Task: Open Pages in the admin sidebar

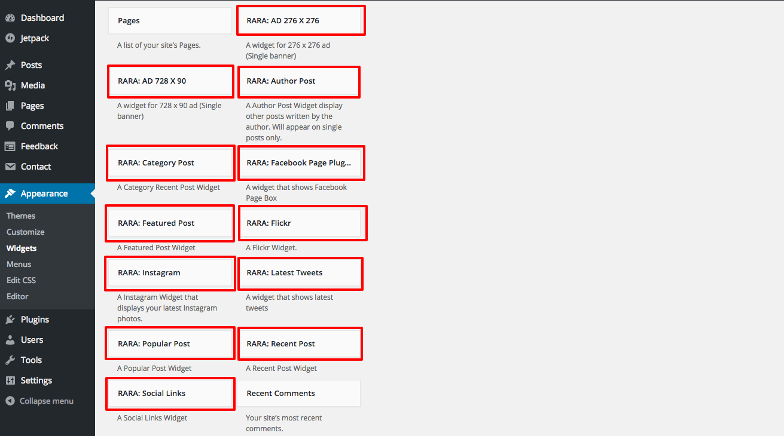Action: pos(47,106)
